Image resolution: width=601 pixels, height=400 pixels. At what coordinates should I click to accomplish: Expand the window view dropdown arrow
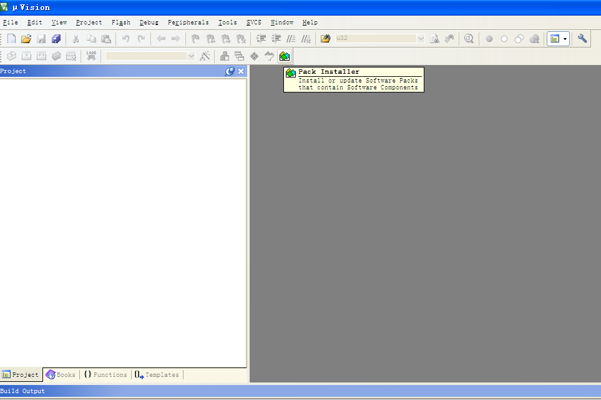pos(565,39)
